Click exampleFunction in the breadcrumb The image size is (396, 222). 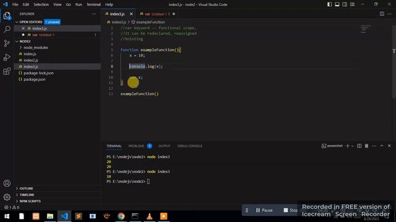coord(150,22)
